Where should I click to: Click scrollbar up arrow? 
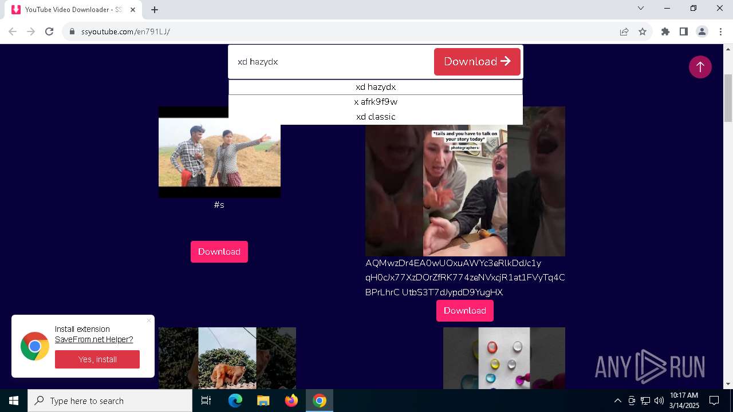(728, 49)
